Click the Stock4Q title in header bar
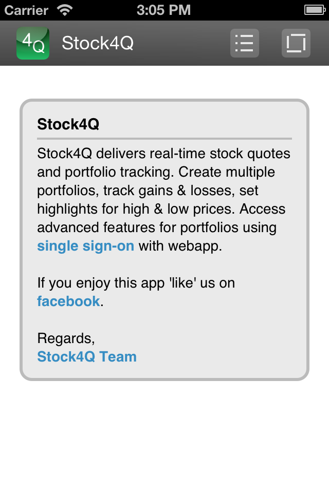329x493 pixels. (x=98, y=43)
